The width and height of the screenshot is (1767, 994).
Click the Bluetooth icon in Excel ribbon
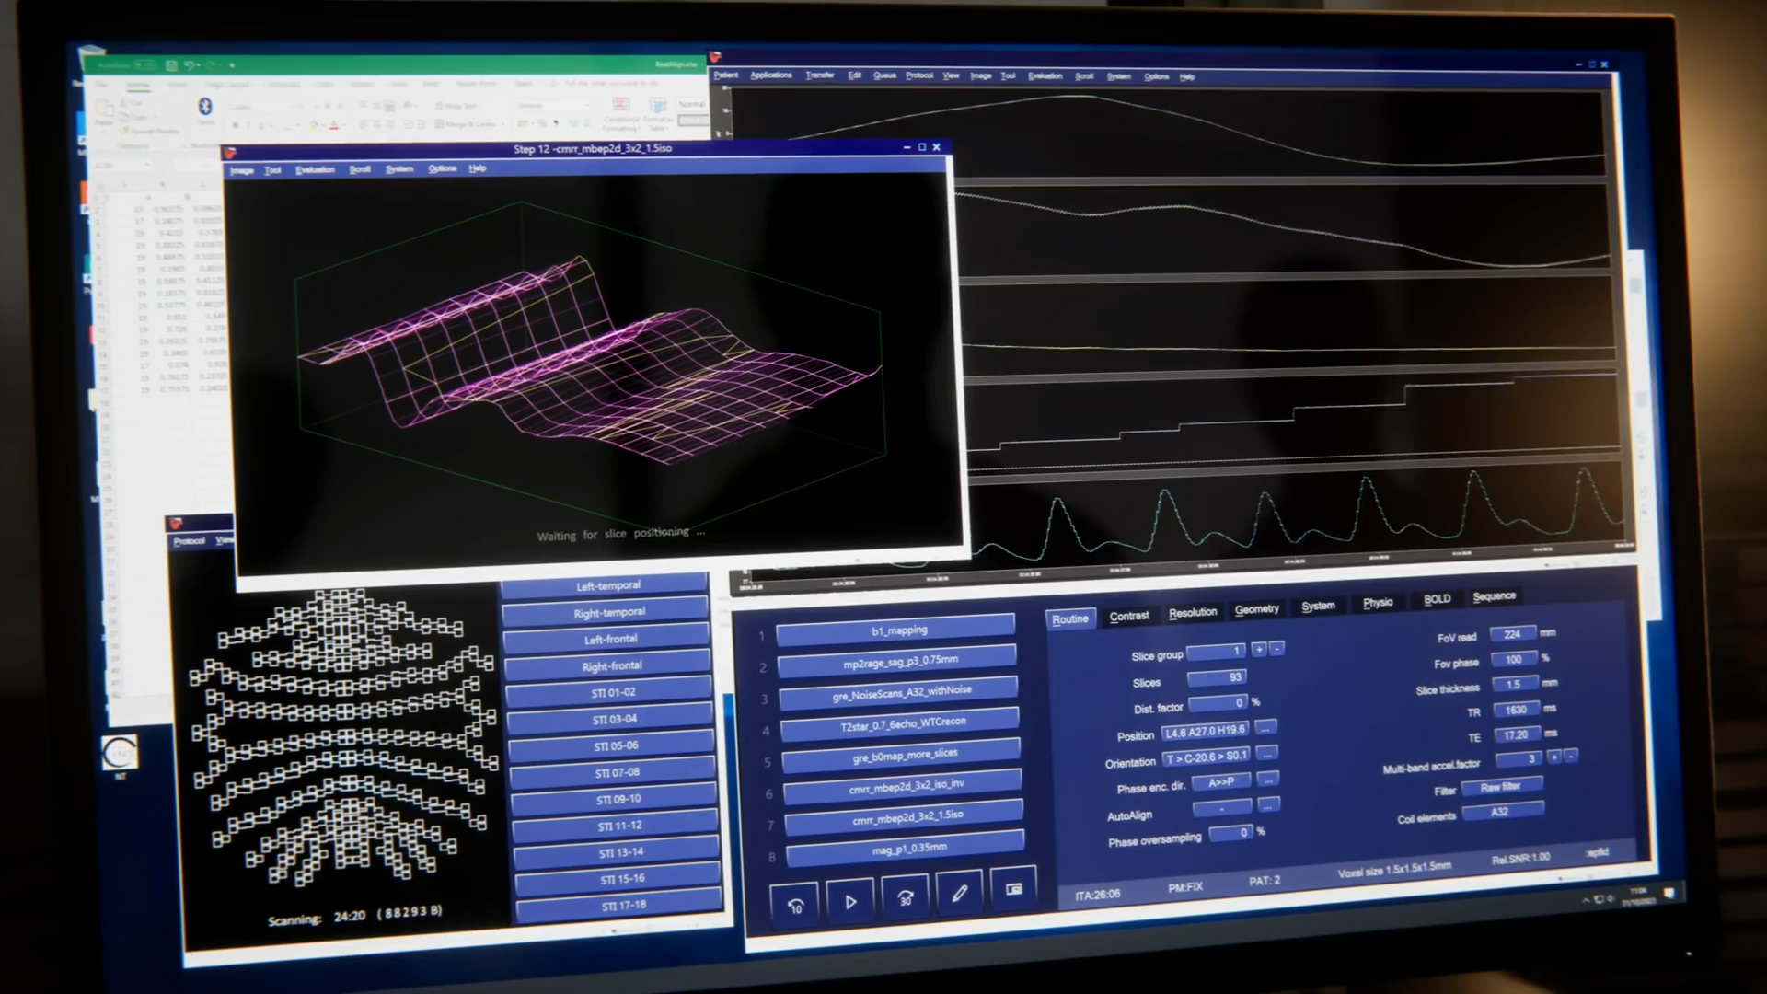pos(205,107)
